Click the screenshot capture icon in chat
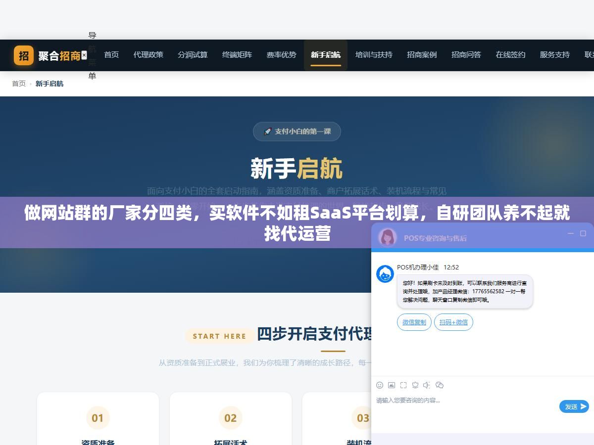 (x=403, y=385)
